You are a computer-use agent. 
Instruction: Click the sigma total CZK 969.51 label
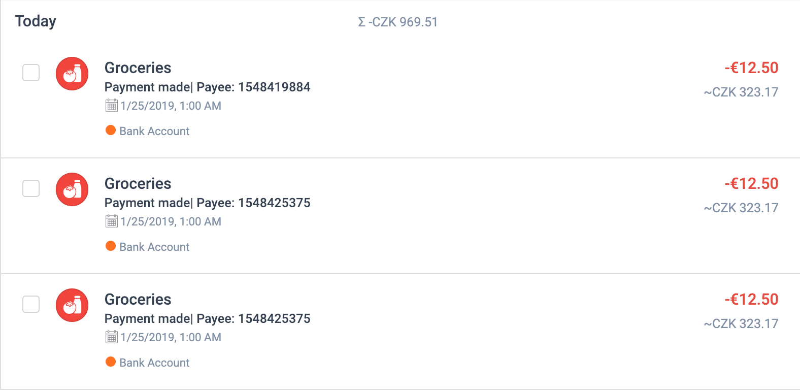[x=397, y=22]
